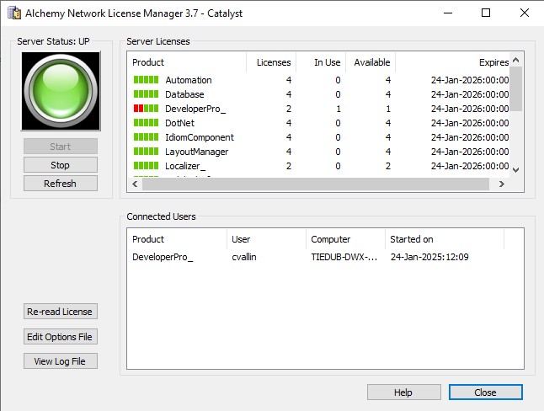
Task: Click the Localizer_ license usage bar icon
Action: (x=146, y=166)
